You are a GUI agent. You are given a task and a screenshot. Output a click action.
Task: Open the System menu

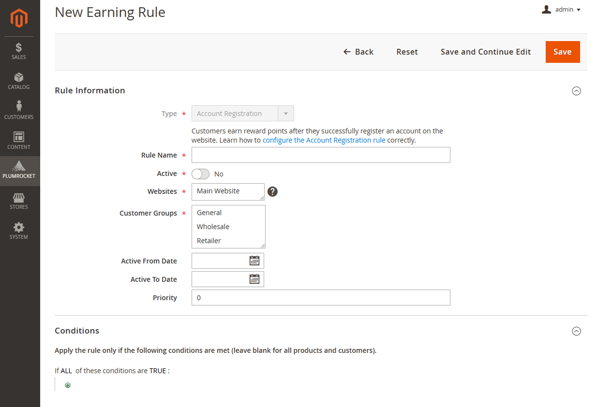coord(19,231)
